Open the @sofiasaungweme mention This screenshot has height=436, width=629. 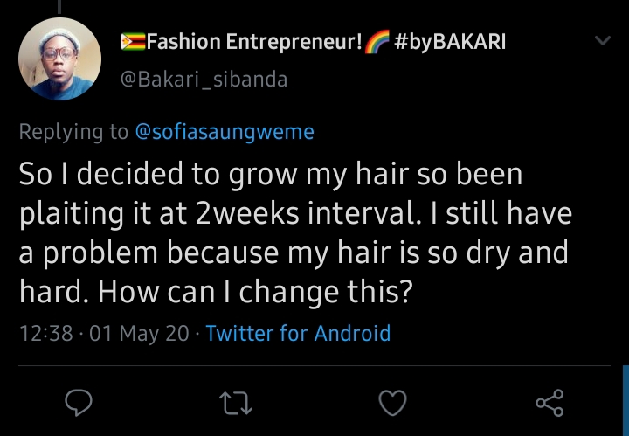coord(225,132)
